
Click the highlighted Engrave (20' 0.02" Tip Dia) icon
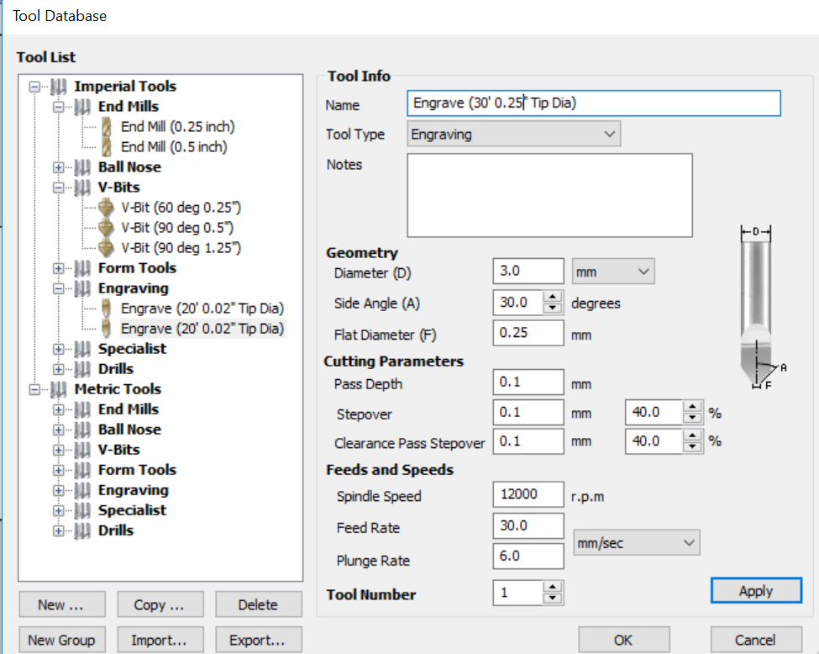click(x=106, y=329)
